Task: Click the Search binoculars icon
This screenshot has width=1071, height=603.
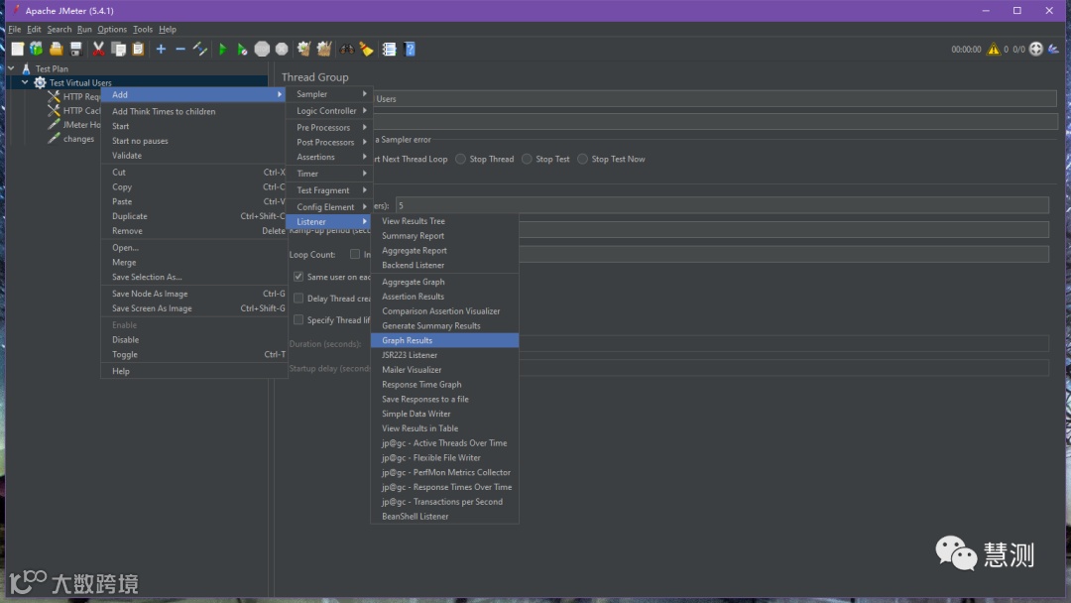Action: (x=347, y=49)
